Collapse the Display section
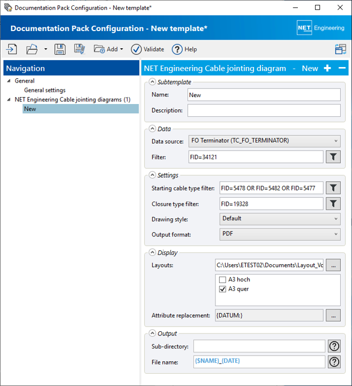This screenshot has height=386, width=352. pyautogui.click(x=153, y=253)
